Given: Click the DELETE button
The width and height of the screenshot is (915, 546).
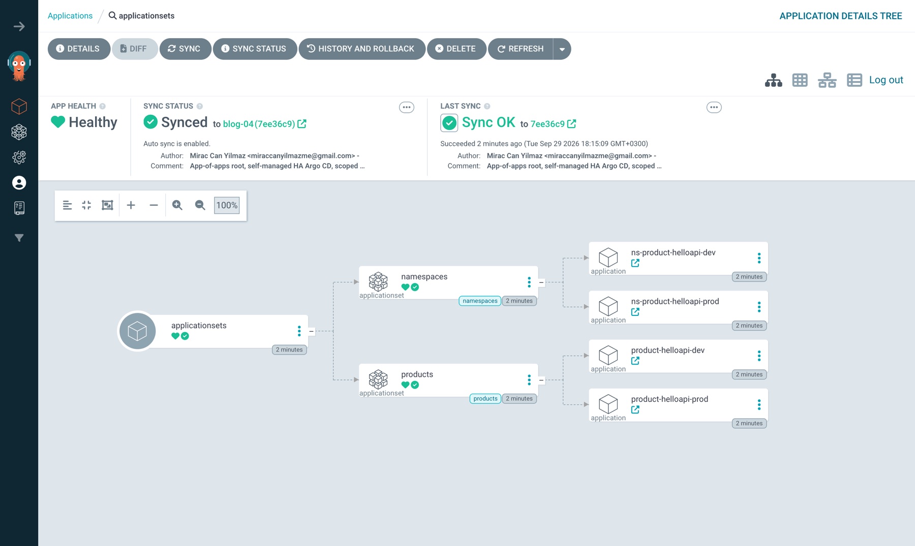Looking at the screenshot, I should coord(456,49).
